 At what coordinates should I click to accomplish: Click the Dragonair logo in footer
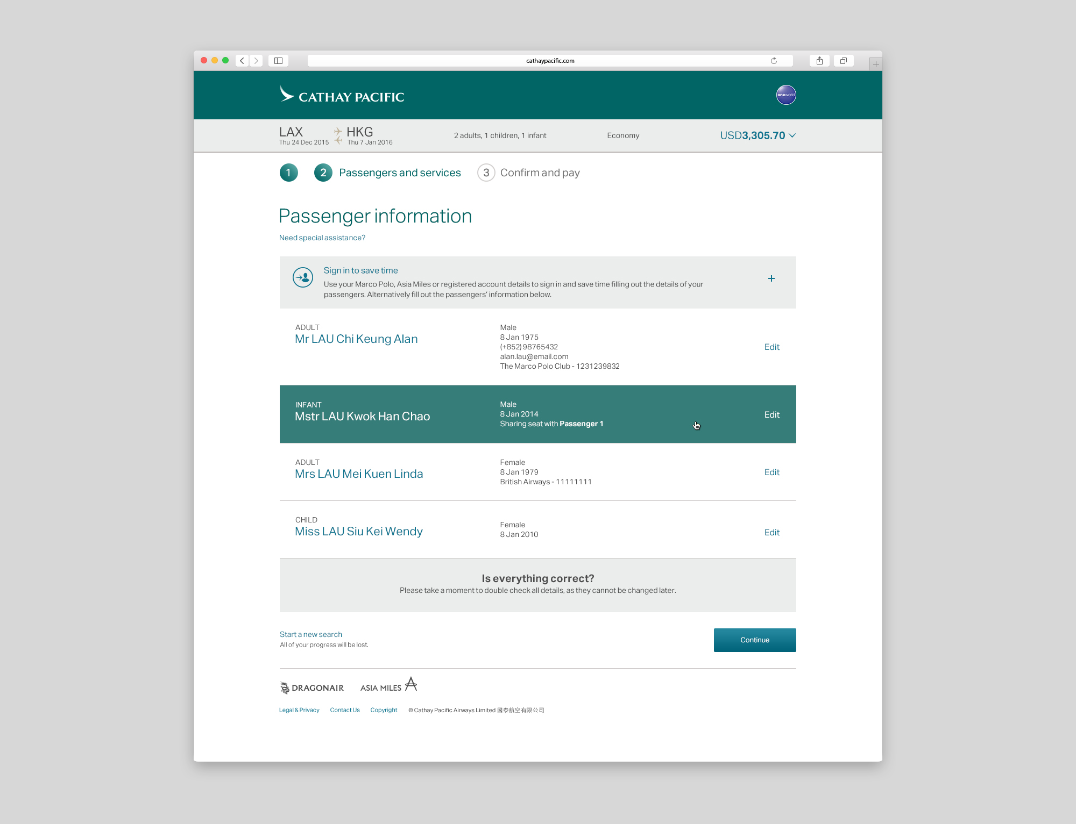[x=312, y=687]
